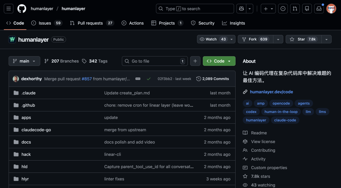The image size is (341, 188).
Task: View green check status of latest commit
Action: click(148, 79)
